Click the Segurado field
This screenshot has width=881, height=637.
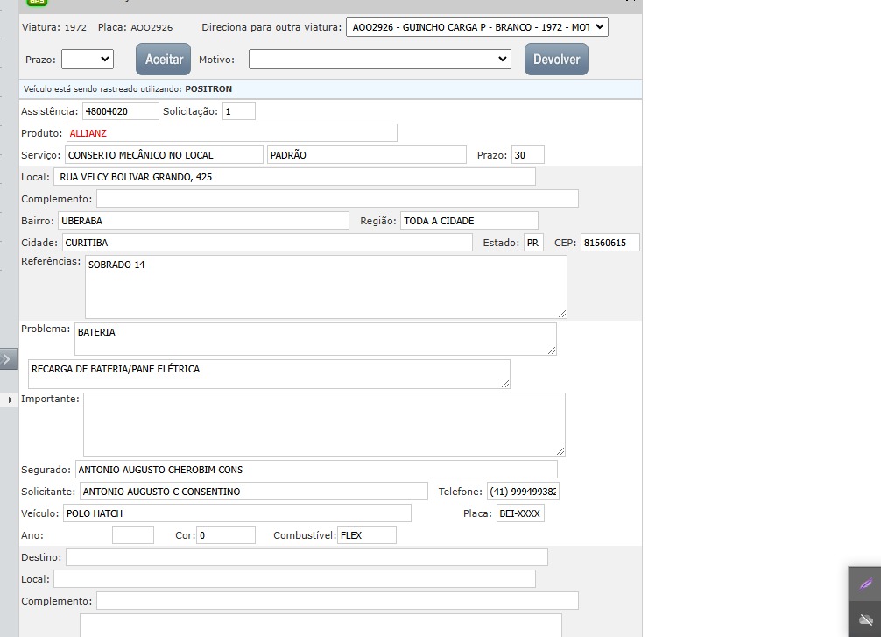(316, 470)
